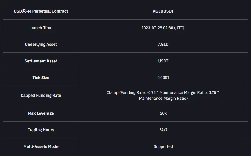Select the AGLD underlying asset value

163,44
